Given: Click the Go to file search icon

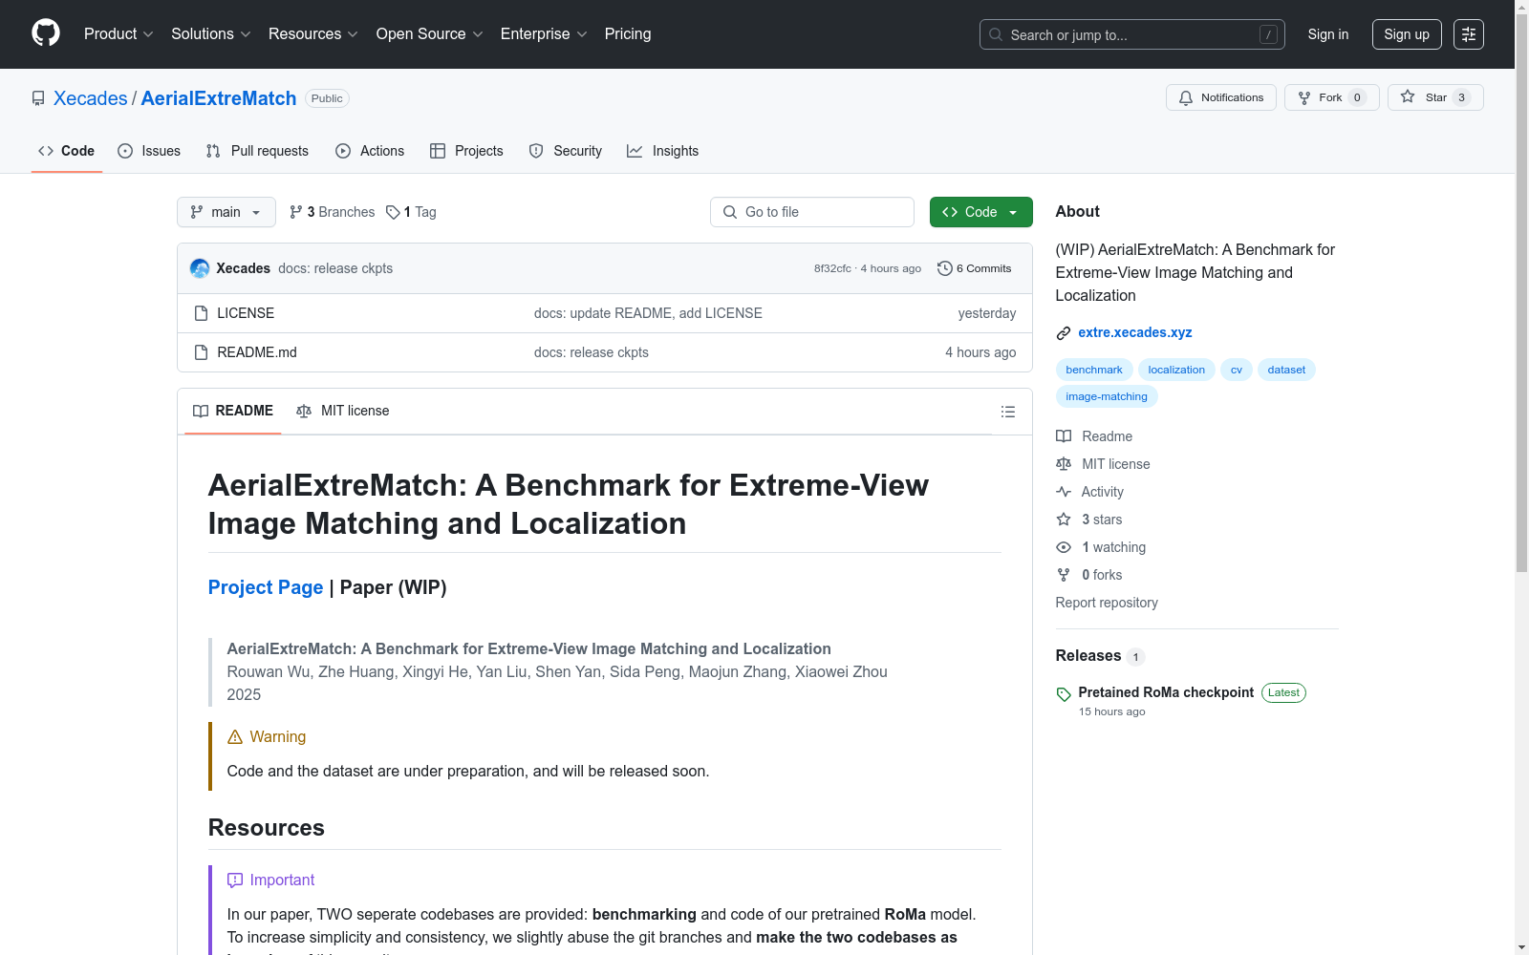Looking at the screenshot, I should (x=730, y=212).
